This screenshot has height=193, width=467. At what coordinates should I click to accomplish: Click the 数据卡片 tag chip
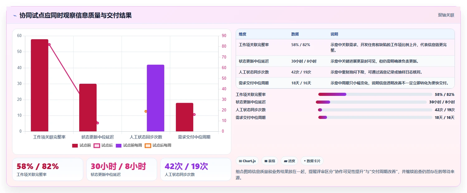tap(312, 161)
